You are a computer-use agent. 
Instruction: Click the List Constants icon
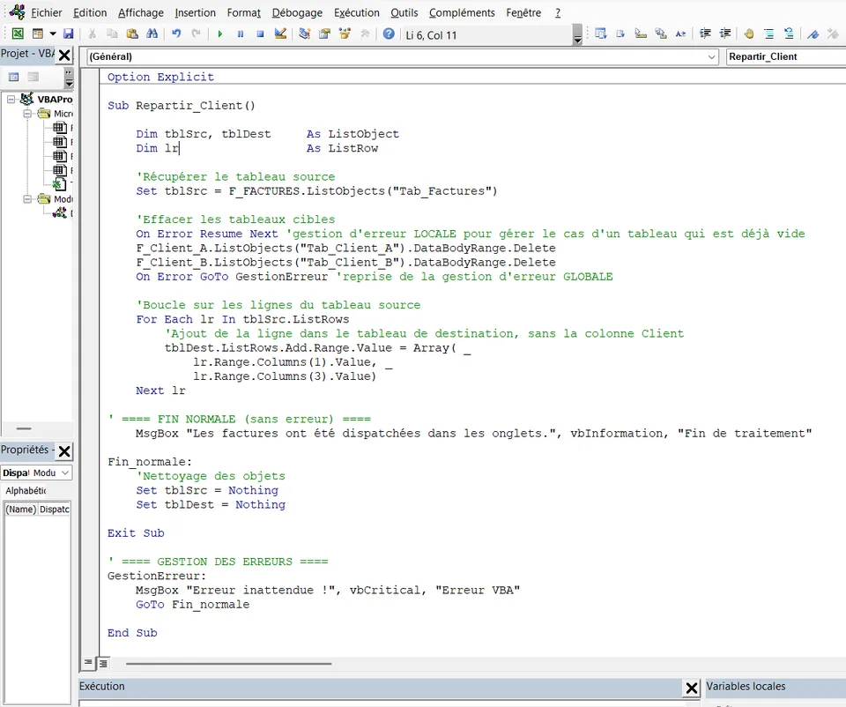(620, 33)
